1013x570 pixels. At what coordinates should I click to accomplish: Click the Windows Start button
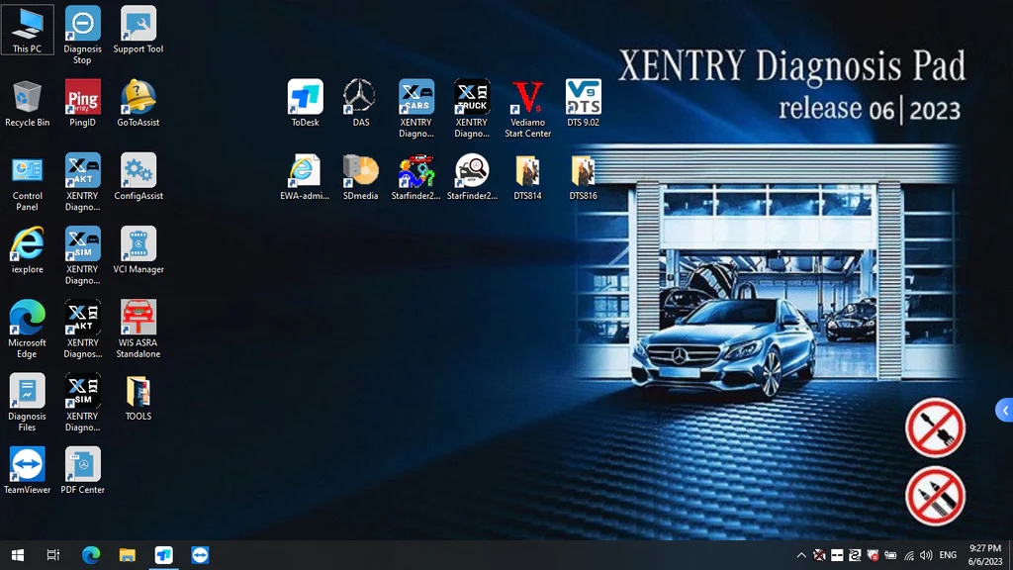pos(17,555)
